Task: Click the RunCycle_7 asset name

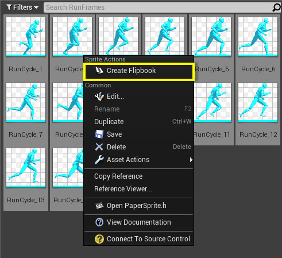Action: click(x=25, y=134)
